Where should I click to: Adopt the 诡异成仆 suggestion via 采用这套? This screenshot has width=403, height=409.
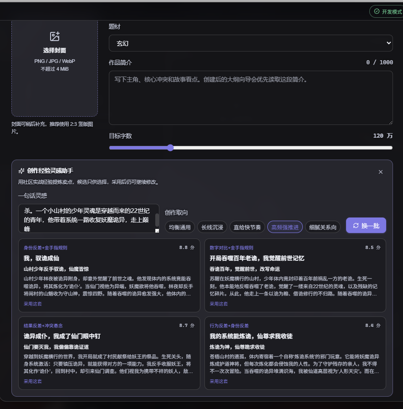(x=33, y=381)
